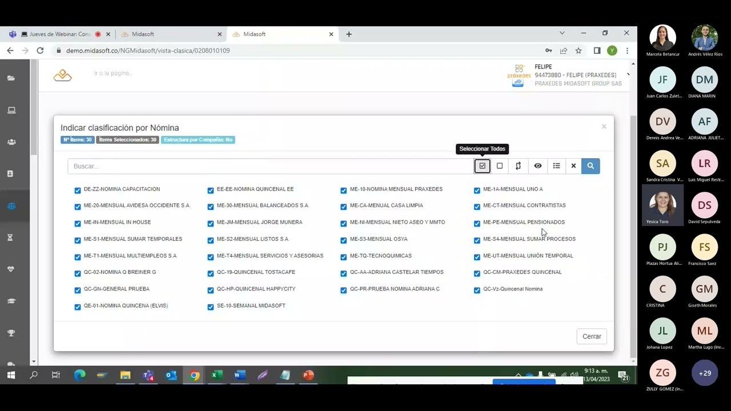Toggle SE-10-SEMANAL MIDASOFT checkbox

(211, 307)
